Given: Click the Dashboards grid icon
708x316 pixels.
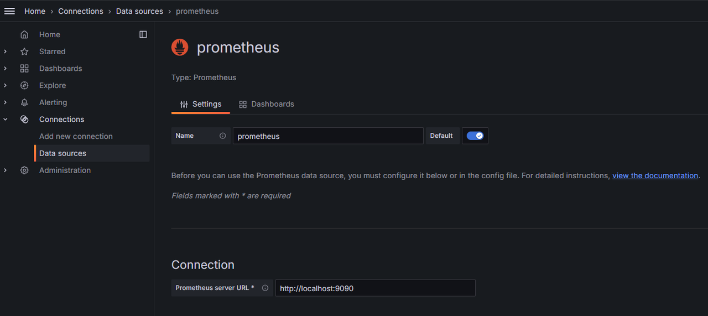Looking at the screenshot, I should (x=24, y=69).
